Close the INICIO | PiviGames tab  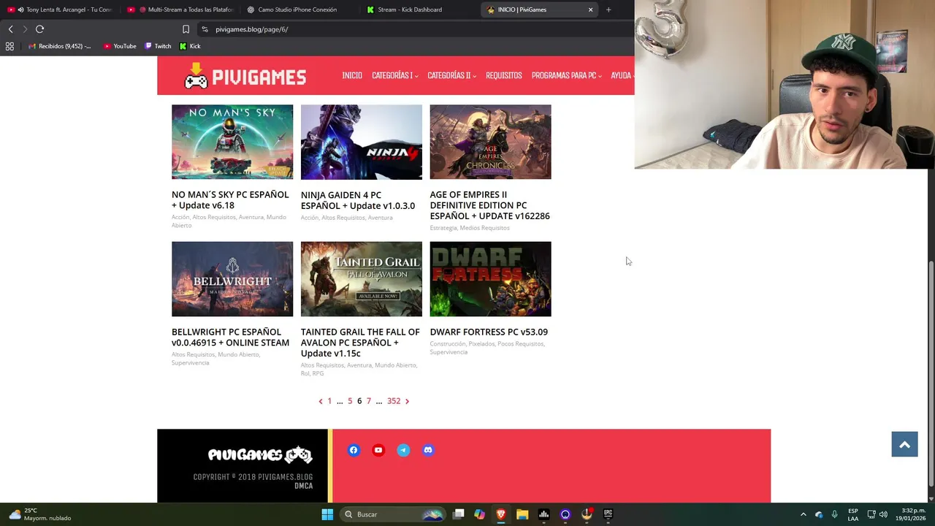coord(590,9)
